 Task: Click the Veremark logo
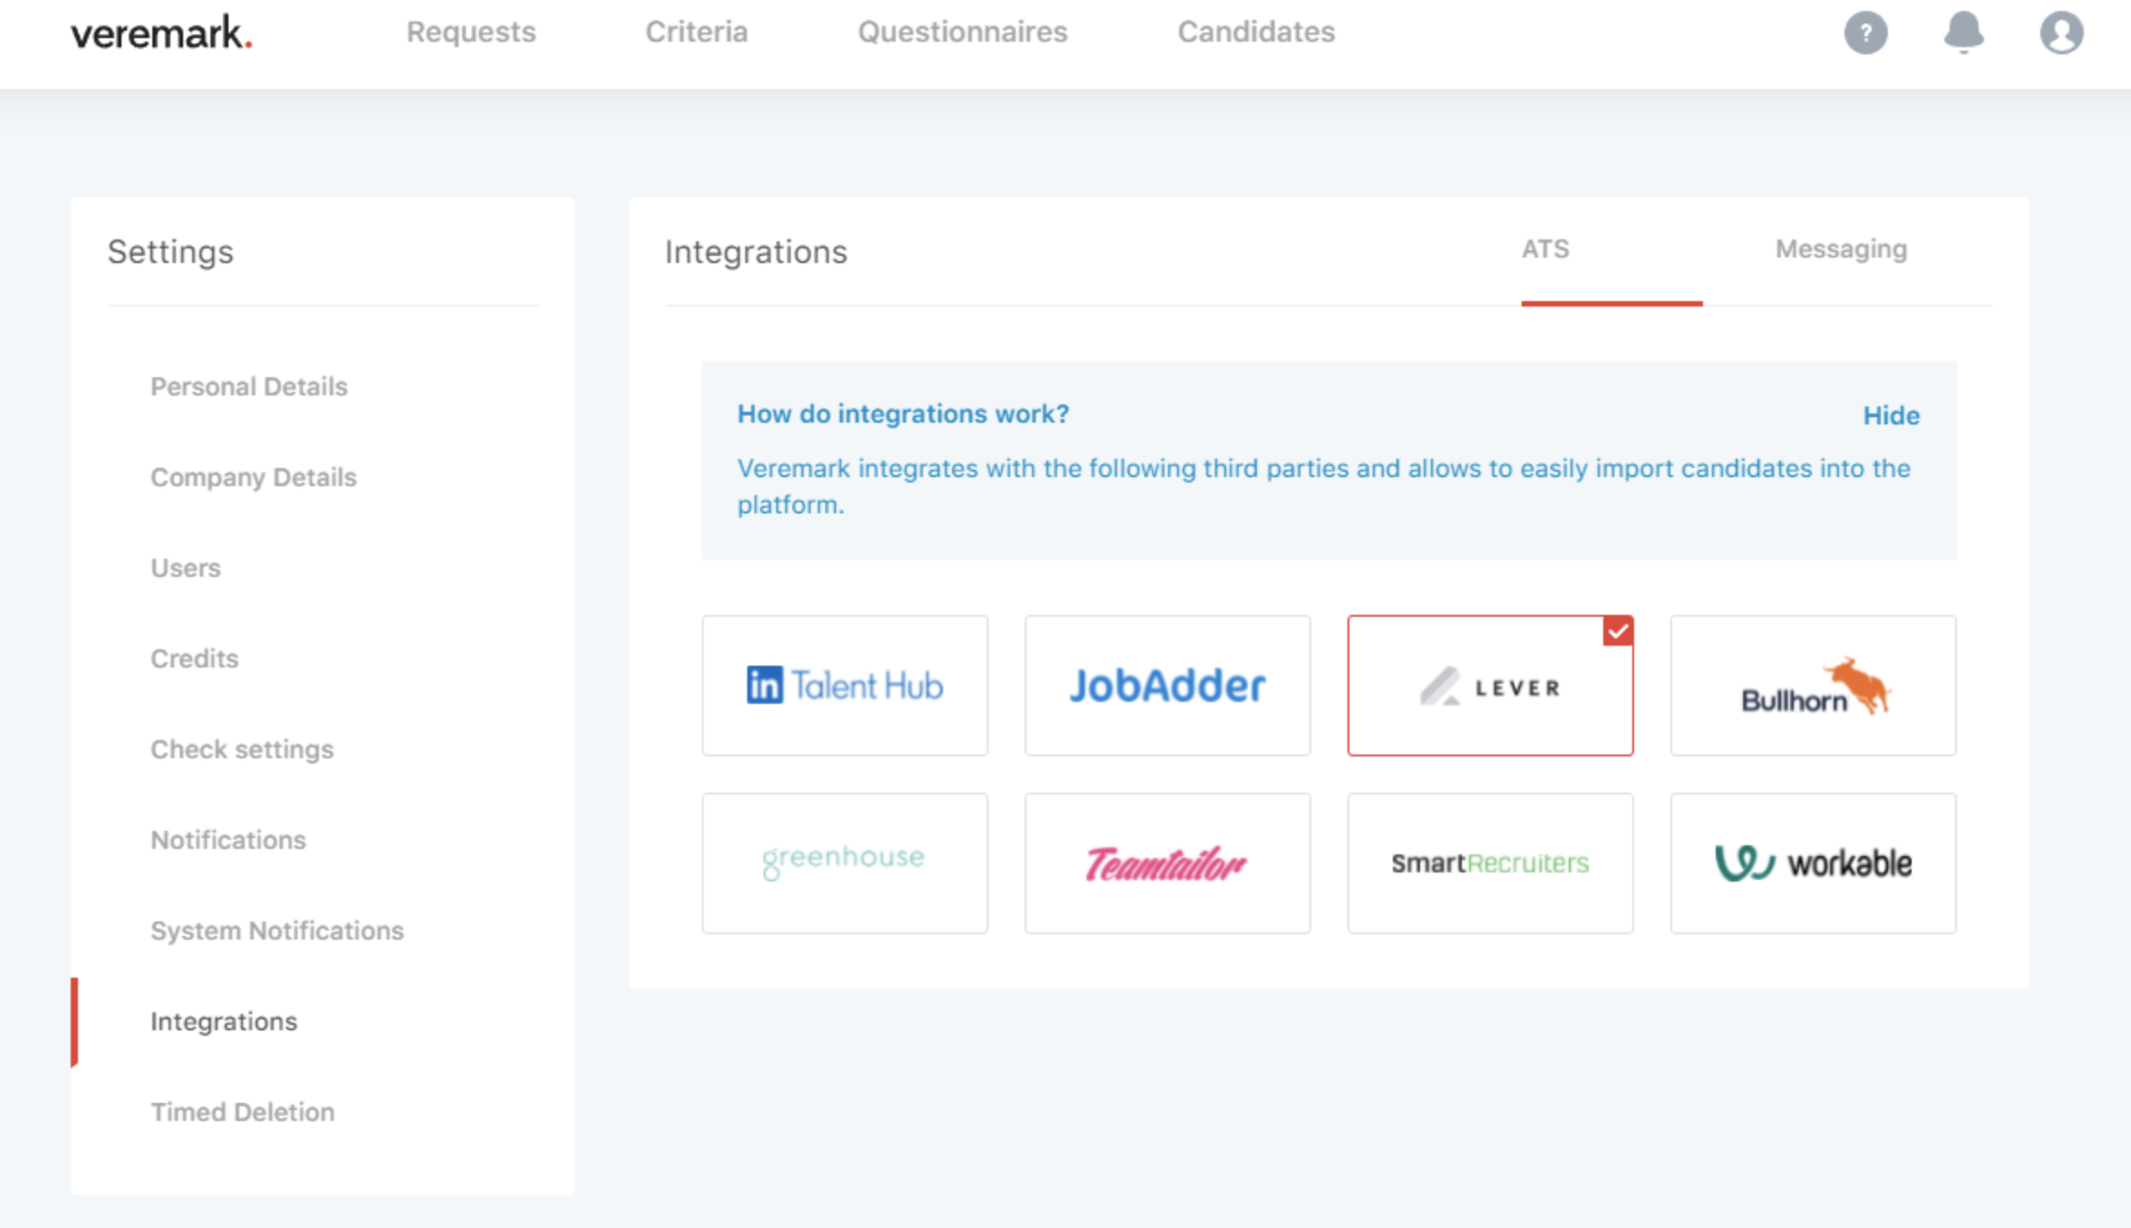tap(159, 33)
